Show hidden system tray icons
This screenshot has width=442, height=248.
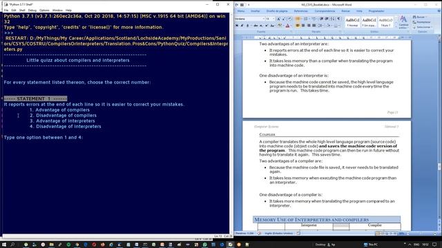click(x=410, y=245)
